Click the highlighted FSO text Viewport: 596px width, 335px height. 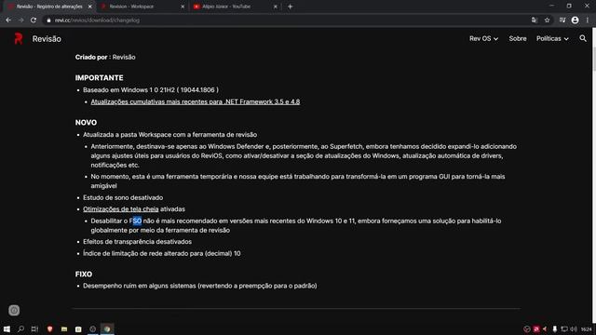click(137, 221)
